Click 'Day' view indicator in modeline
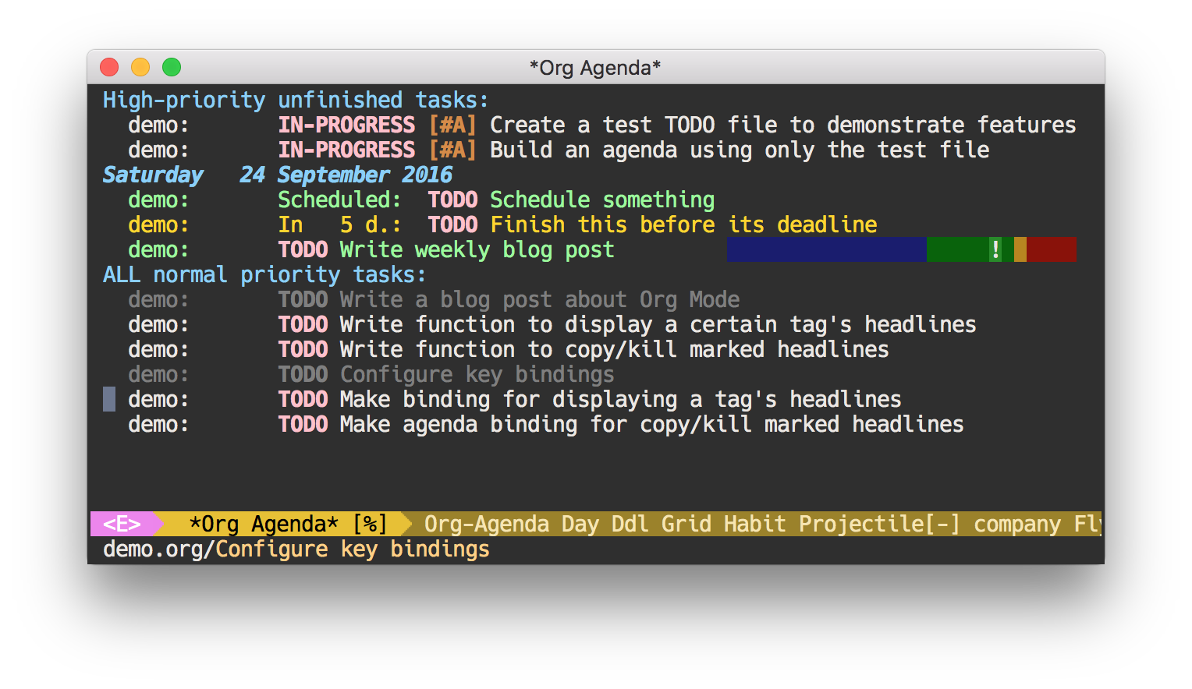Screen dimensions: 1192x689 tap(580, 524)
